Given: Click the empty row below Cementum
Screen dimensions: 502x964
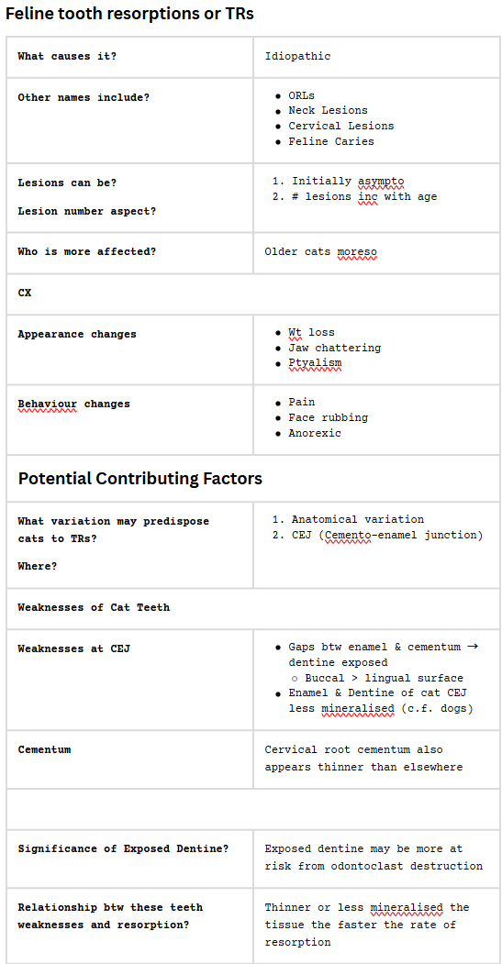Looking at the screenshot, I should click(253, 809).
